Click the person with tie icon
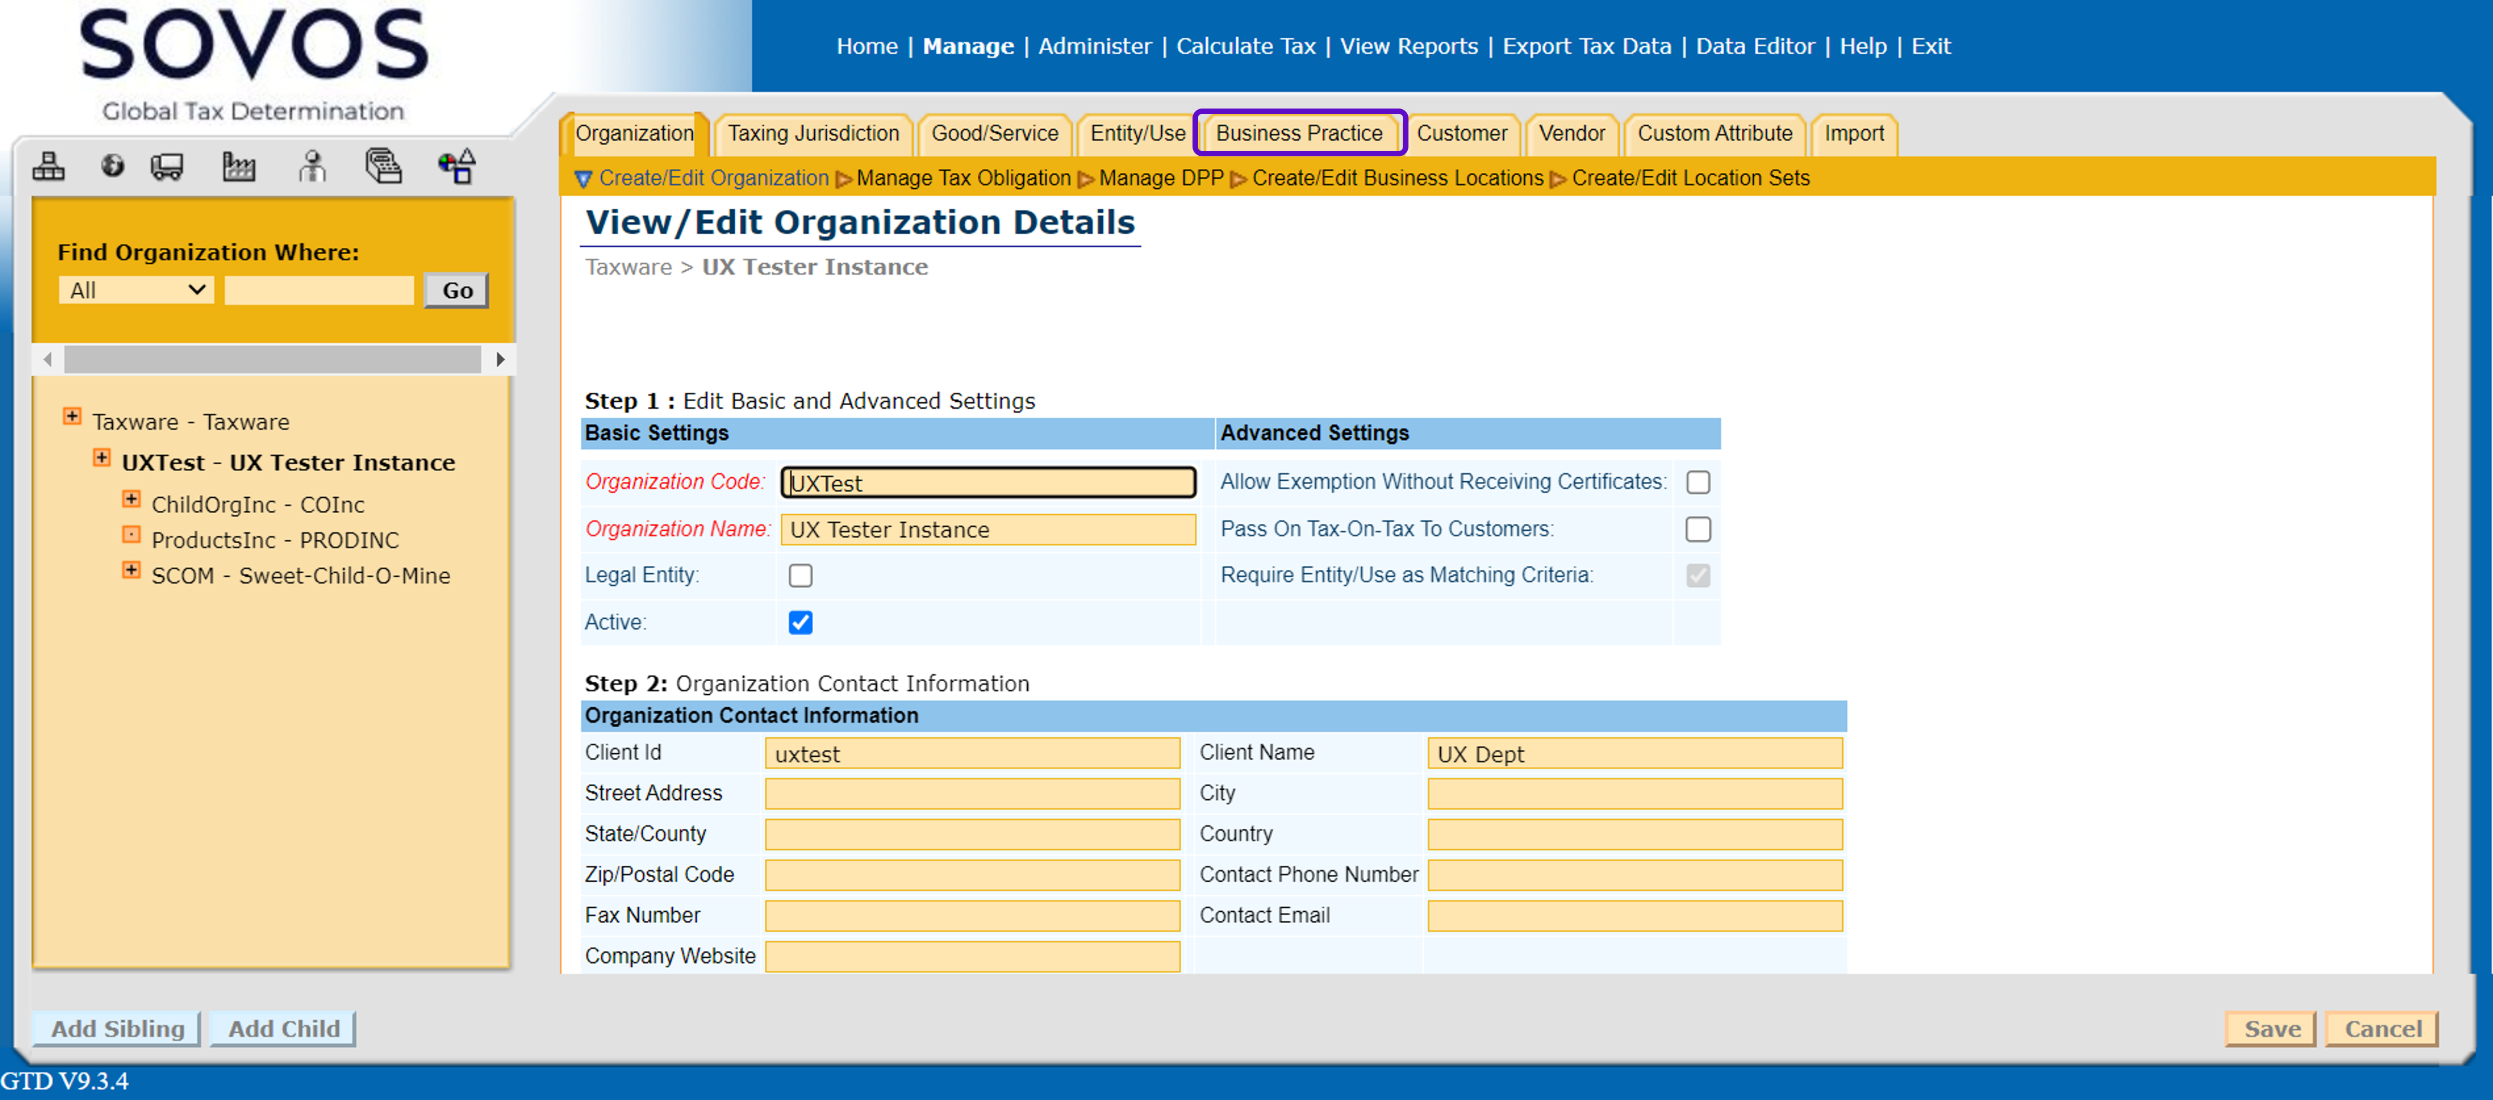This screenshot has width=2493, height=1100. point(312,166)
